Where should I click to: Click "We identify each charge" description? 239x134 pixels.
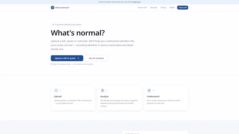pos(119,103)
